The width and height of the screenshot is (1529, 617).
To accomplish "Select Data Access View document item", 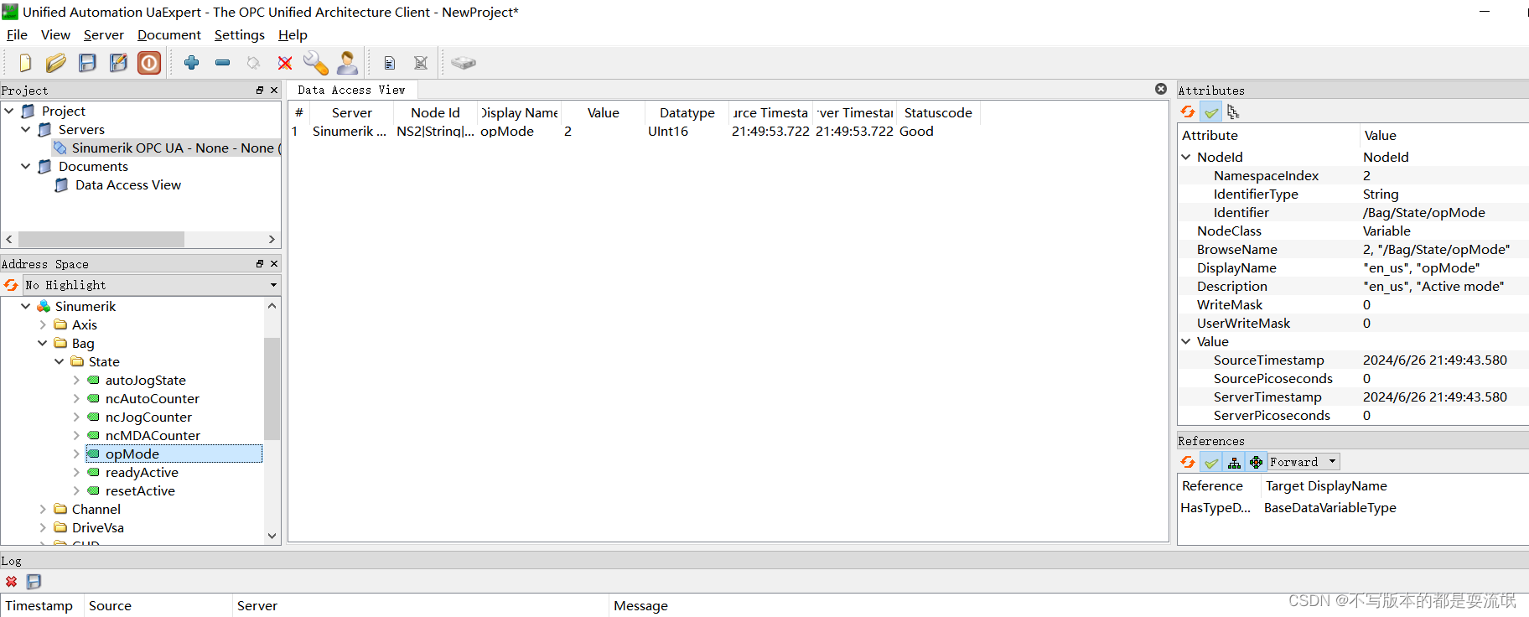I will [x=127, y=184].
